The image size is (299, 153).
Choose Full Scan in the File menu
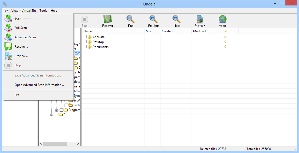pos(38,28)
